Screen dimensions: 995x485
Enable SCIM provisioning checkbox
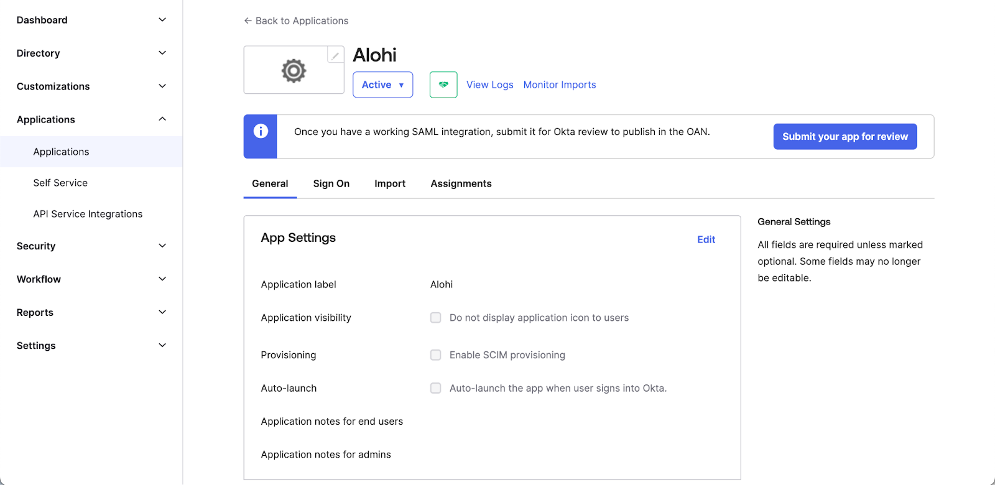tap(436, 355)
